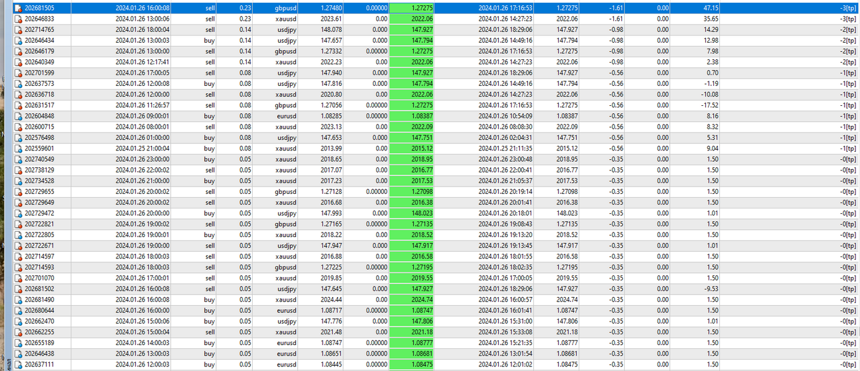Select the document icon of order 202729472

pyautogui.click(x=18, y=213)
